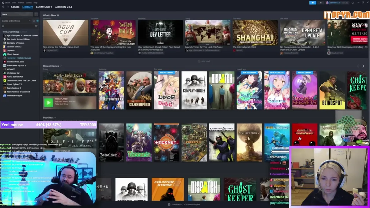Open Shanghai International 2026 news card

tap(255, 33)
